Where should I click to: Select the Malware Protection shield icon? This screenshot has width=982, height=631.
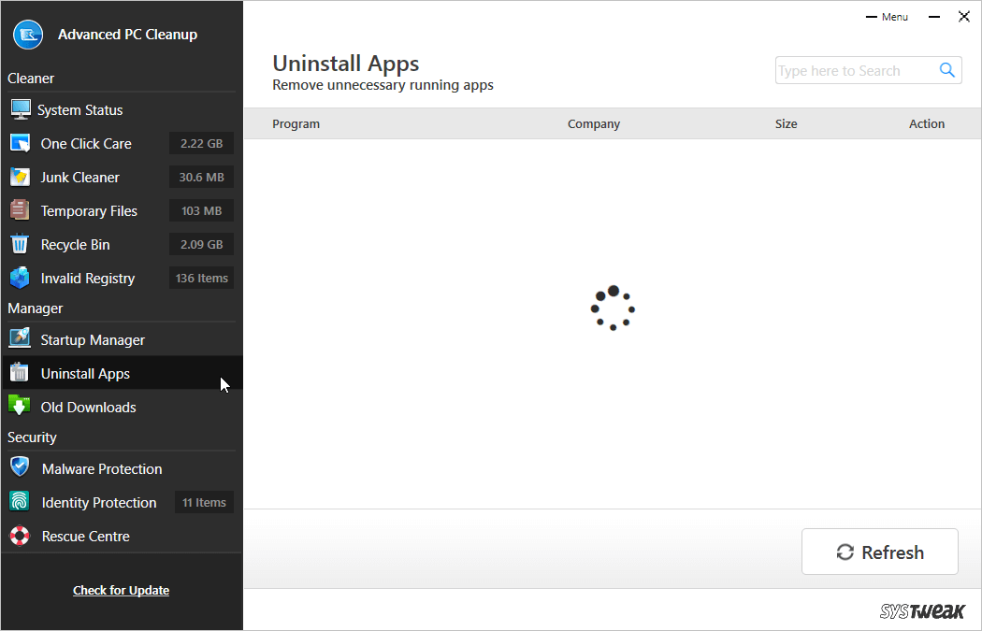20,468
